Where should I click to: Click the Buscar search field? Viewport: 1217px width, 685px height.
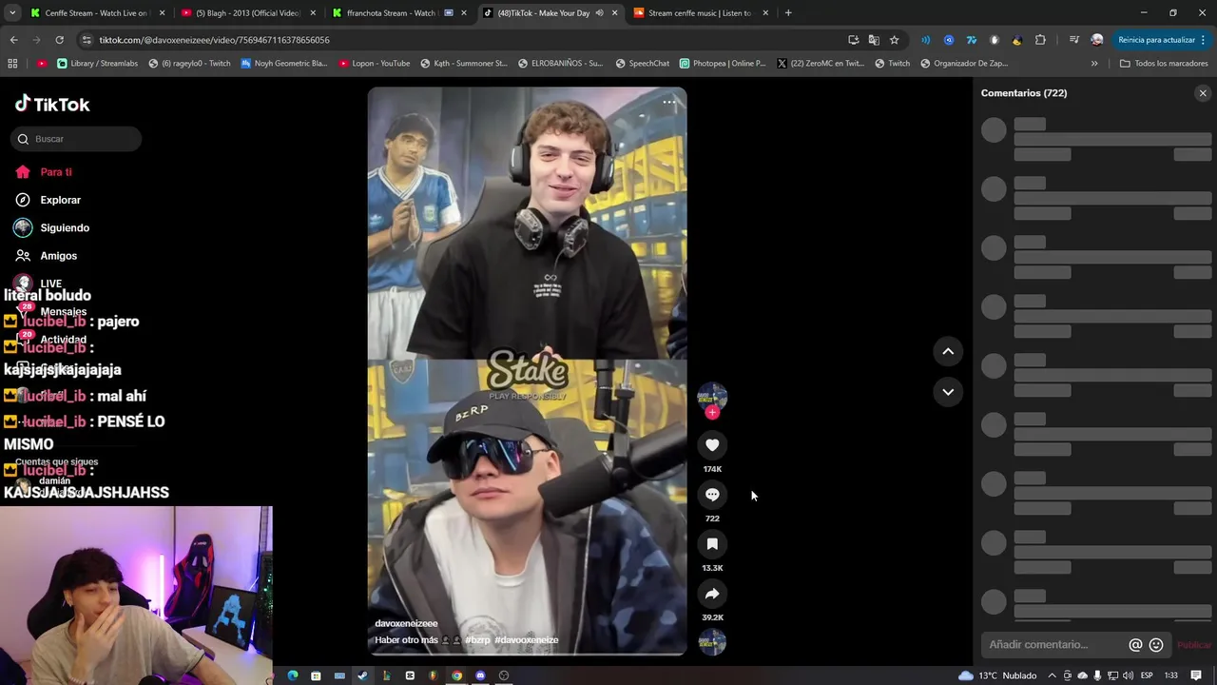coord(77,139)
